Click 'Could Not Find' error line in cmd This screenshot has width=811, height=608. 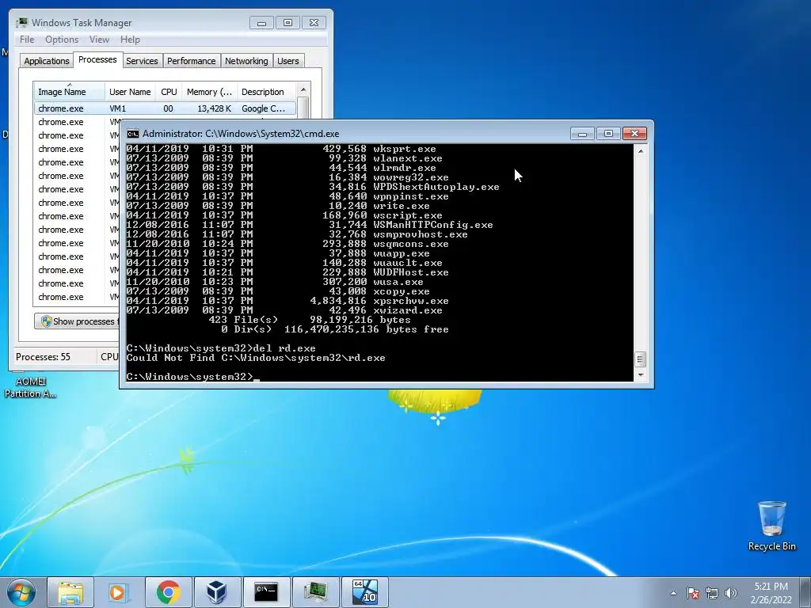coord(256,358)
